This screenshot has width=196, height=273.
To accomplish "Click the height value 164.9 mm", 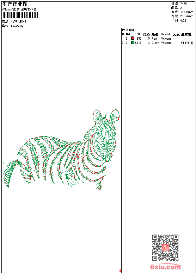I will coord(187,12).
